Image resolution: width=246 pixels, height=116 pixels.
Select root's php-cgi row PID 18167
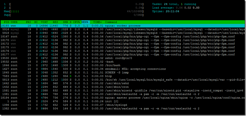(x=123, y=37)
